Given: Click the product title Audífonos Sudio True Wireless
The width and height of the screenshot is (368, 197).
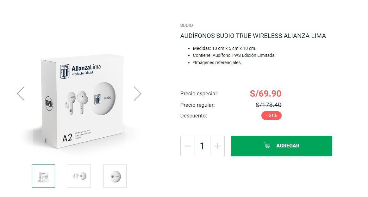Looking at the screenshot, I should 253,36.
